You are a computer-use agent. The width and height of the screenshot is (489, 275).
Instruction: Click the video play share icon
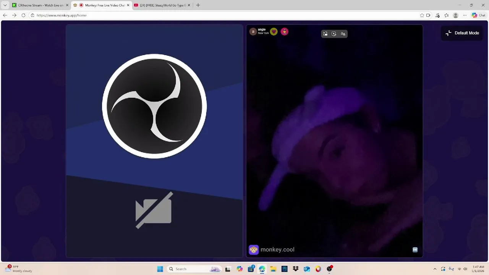click(334, 34)
